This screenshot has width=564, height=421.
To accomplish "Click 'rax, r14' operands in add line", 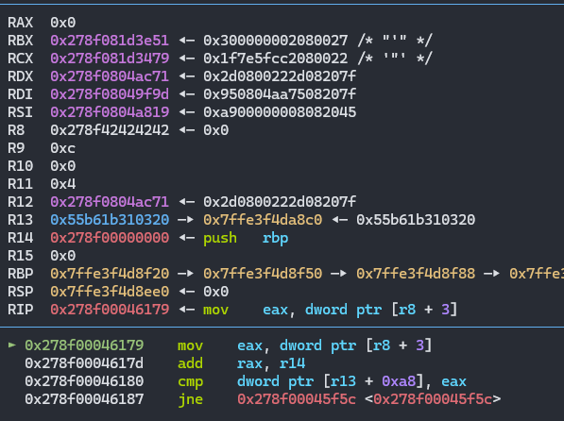I will click(x=271, y=363).
